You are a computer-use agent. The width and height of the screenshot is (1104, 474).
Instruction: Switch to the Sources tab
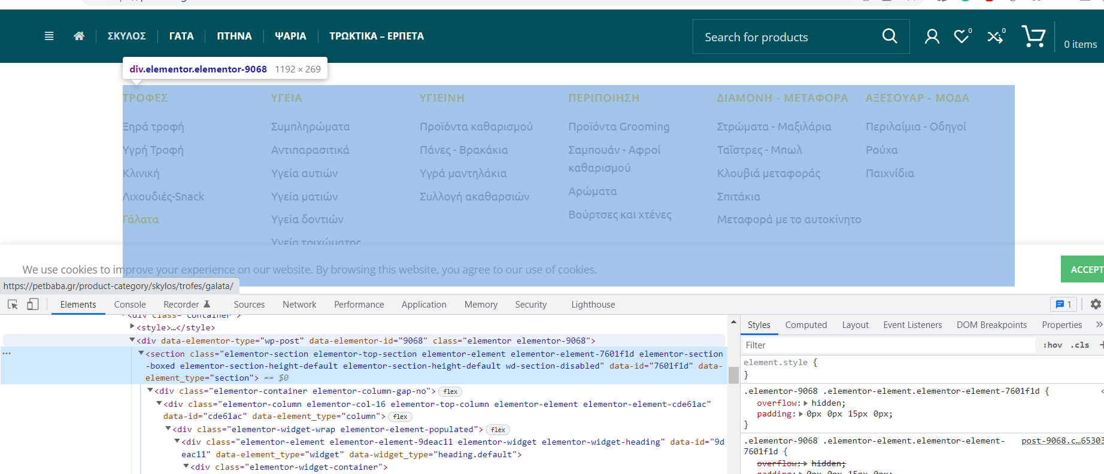coord(249,304)
